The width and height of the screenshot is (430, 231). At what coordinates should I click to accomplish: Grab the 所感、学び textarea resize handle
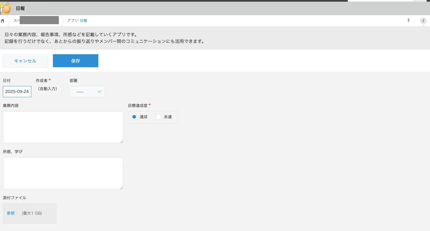tap(121, 187)
